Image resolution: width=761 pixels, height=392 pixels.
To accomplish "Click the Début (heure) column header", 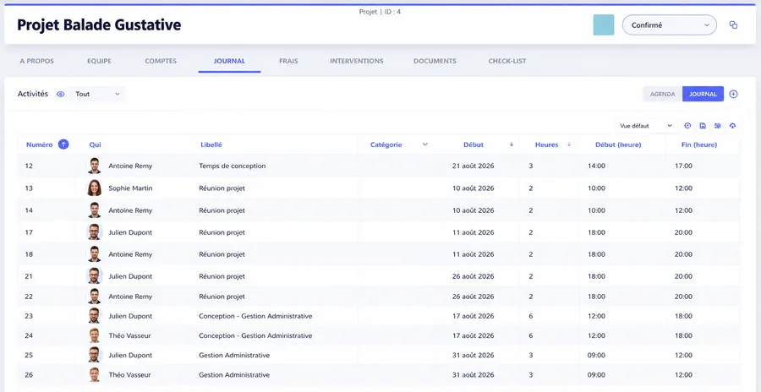I will coord(618,144).
